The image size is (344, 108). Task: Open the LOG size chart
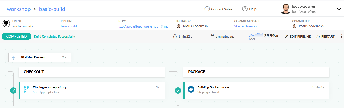[256, 37]
